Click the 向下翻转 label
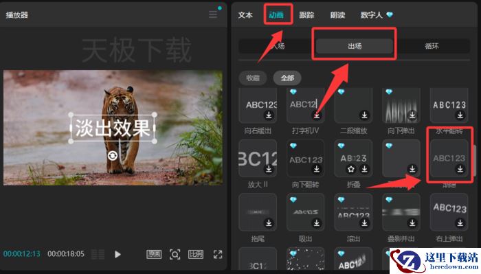The image size is (481, 274). tap(306, 185)
